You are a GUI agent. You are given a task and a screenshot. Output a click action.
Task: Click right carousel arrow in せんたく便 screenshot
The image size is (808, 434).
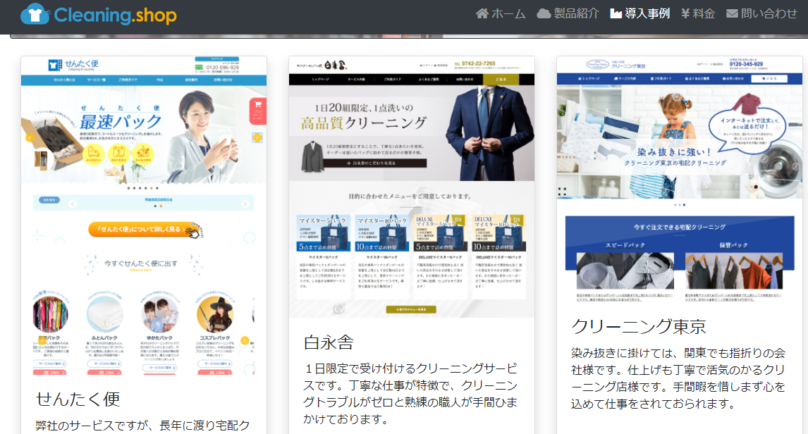(x=257, y=137)
